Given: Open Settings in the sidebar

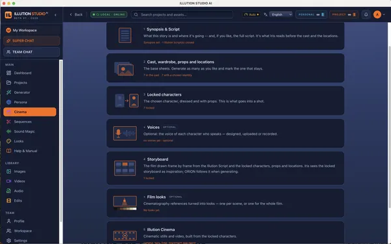Looking at the screenshot, I should click(x=30, y=241).
